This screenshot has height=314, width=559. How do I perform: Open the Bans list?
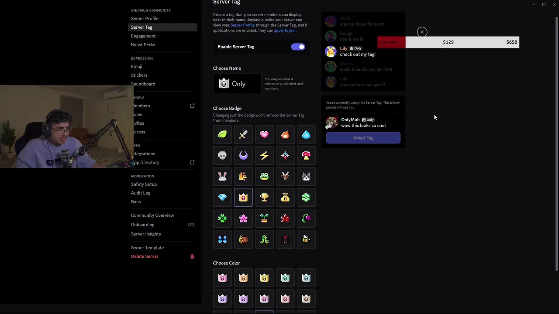click(x=163, y=201)
